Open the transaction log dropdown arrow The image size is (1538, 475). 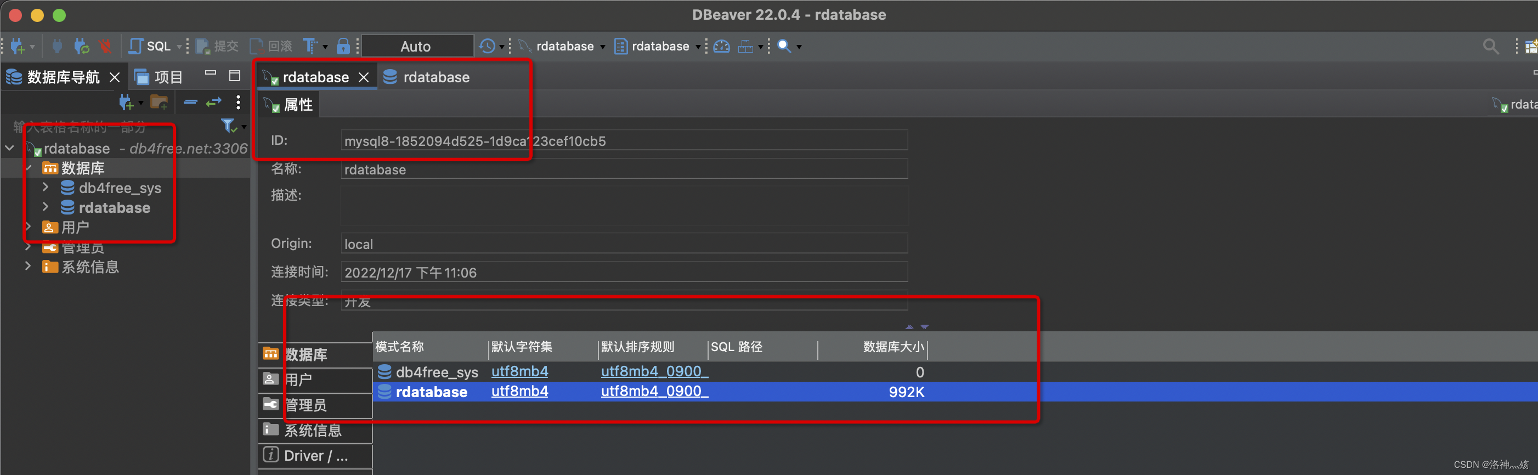501,47
